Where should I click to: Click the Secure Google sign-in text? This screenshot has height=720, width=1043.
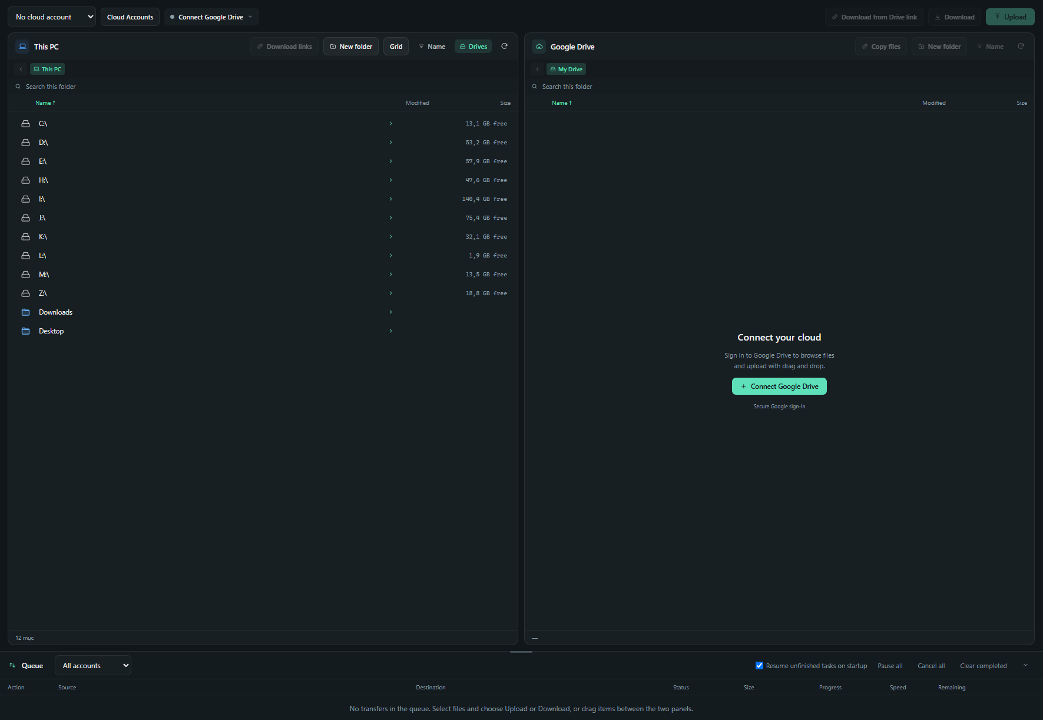tap(779, 407)
